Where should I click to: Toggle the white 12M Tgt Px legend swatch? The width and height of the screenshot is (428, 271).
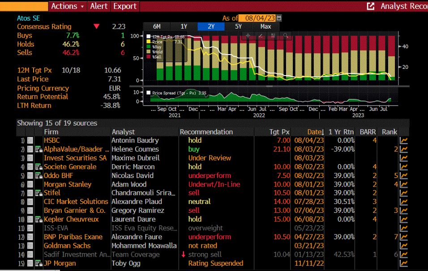click(149, 37)
